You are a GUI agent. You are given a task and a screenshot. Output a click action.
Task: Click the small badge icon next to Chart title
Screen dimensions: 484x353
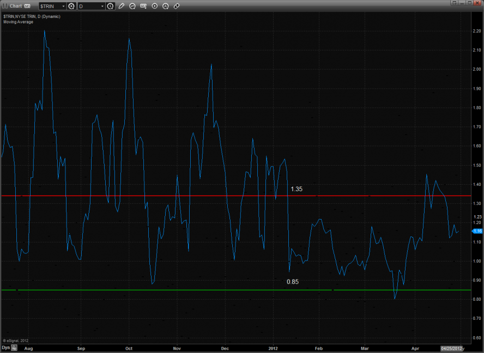pos(27,6)
